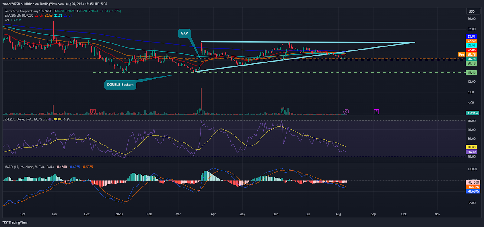Click the L20.28 low value in legend
This screenshot has width=484, height=227.
click(82, 11)
